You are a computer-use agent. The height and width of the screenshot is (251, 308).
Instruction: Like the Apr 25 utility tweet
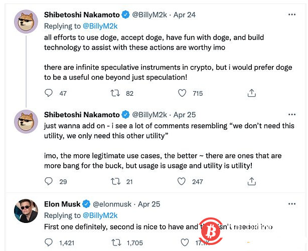(x=183, y=181)
